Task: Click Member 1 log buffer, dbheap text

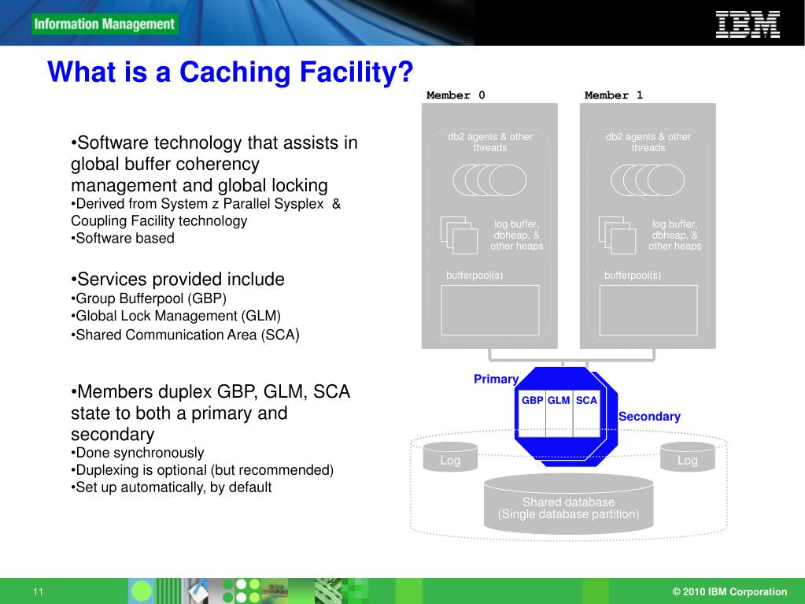Action: point(674,235)
